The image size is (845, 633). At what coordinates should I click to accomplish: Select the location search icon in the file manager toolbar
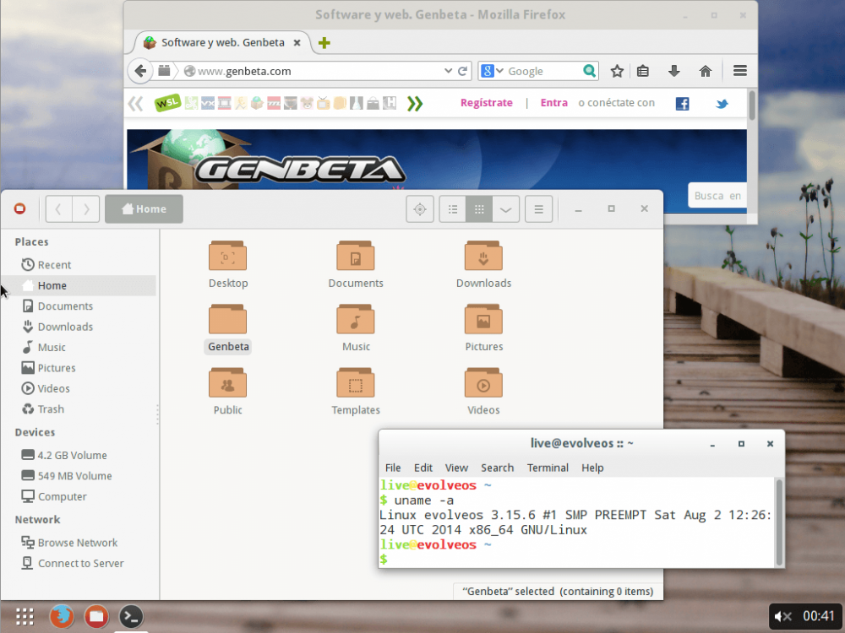pyautogui.click(x=419, y=208)
